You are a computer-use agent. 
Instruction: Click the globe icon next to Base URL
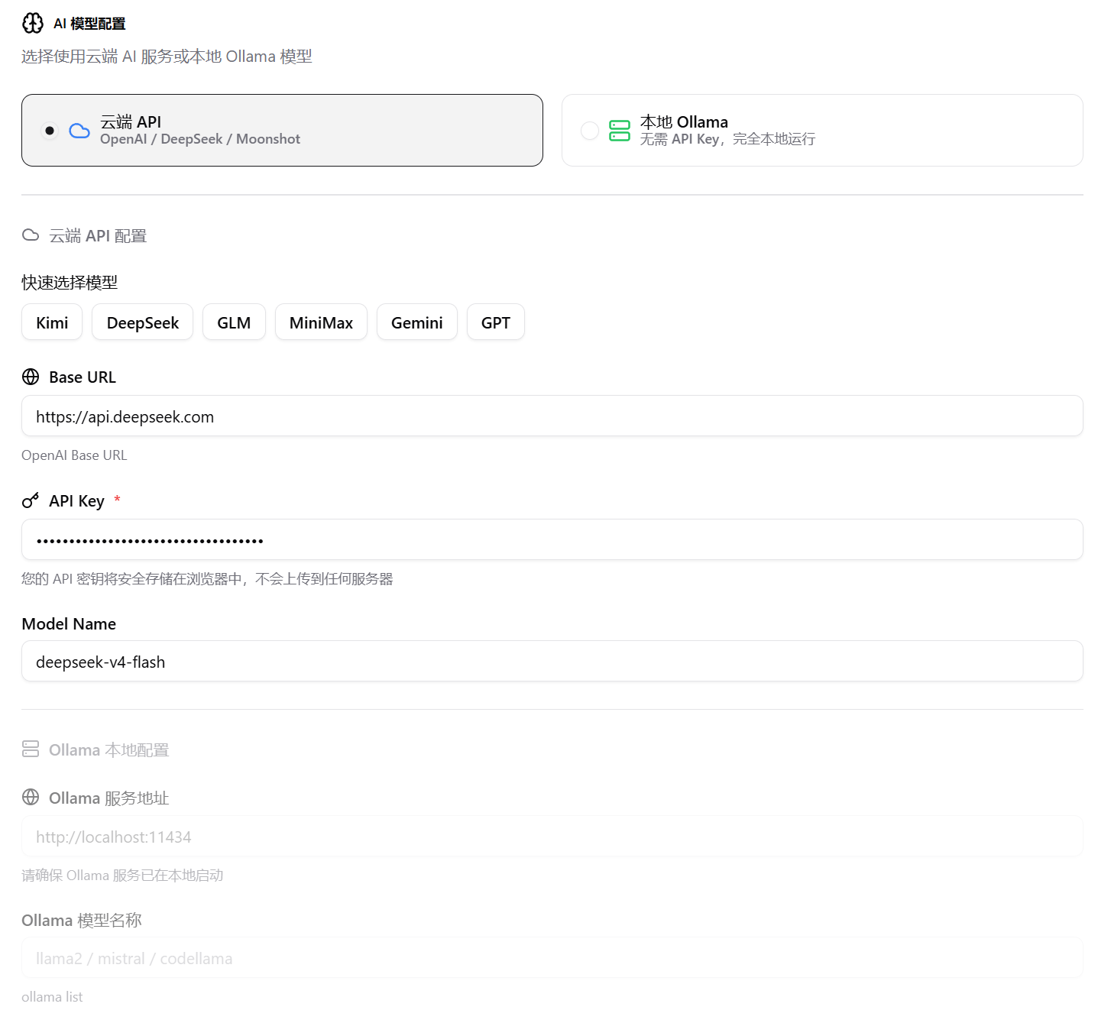click(x=31, y=377)
